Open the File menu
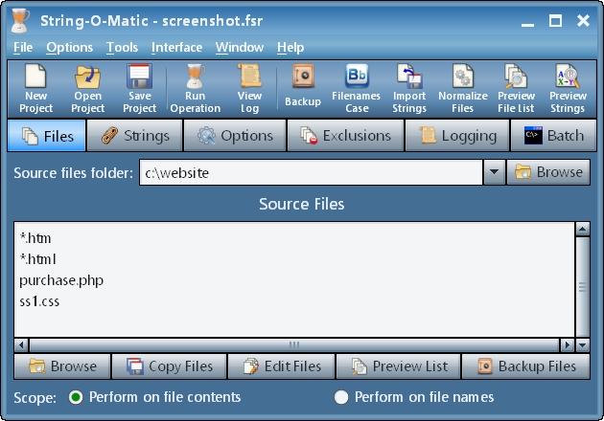This screenshot has height=421, width=604. pos(23,47)
